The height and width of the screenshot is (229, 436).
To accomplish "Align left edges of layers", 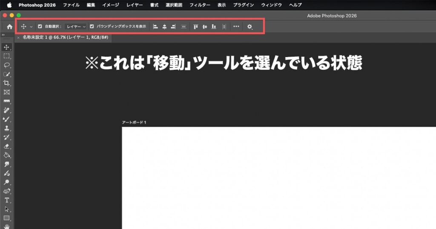I will 156,27.
